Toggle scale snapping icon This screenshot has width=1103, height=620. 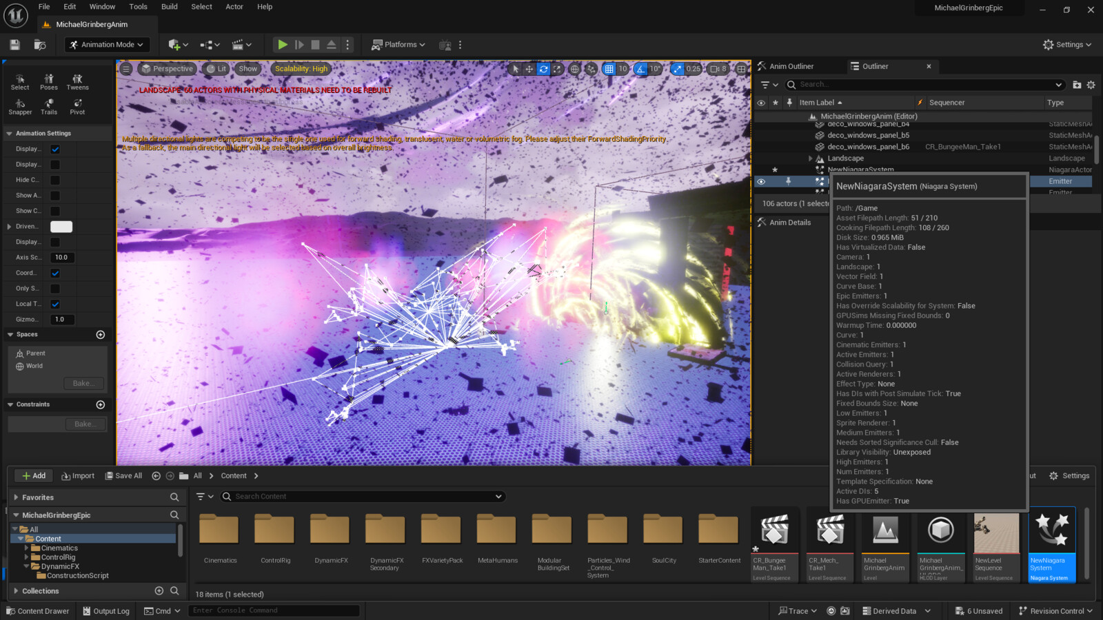678,69
